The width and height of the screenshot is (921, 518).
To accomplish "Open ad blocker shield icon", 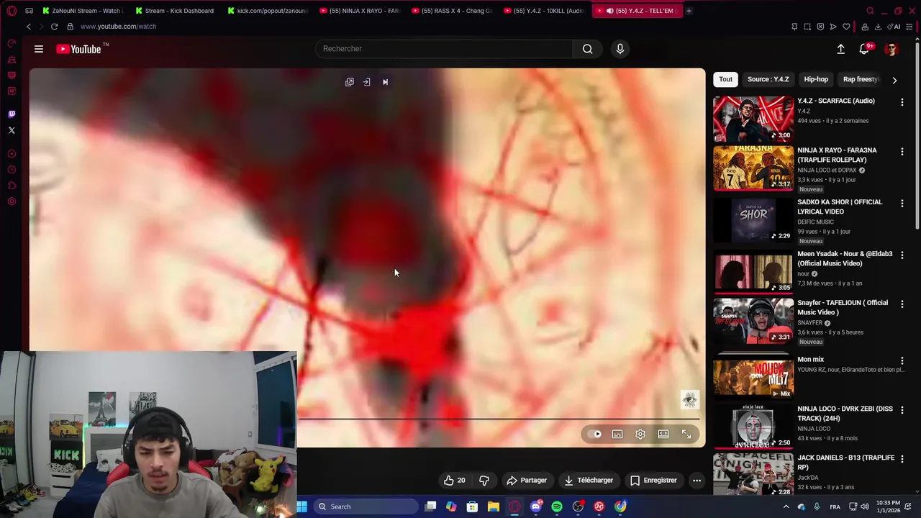I will 820,27.
